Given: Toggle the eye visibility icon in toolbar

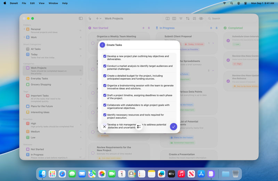Looking at the screenshot, I should [201, 18].
